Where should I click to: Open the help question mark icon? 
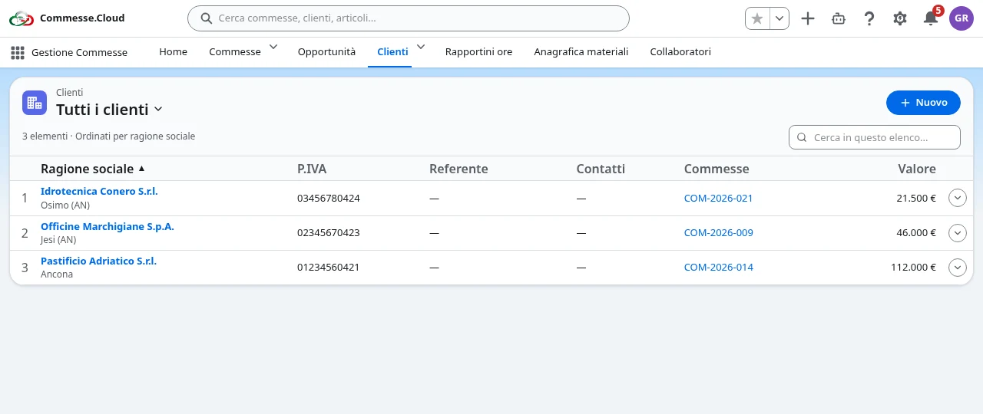point(869,18)
